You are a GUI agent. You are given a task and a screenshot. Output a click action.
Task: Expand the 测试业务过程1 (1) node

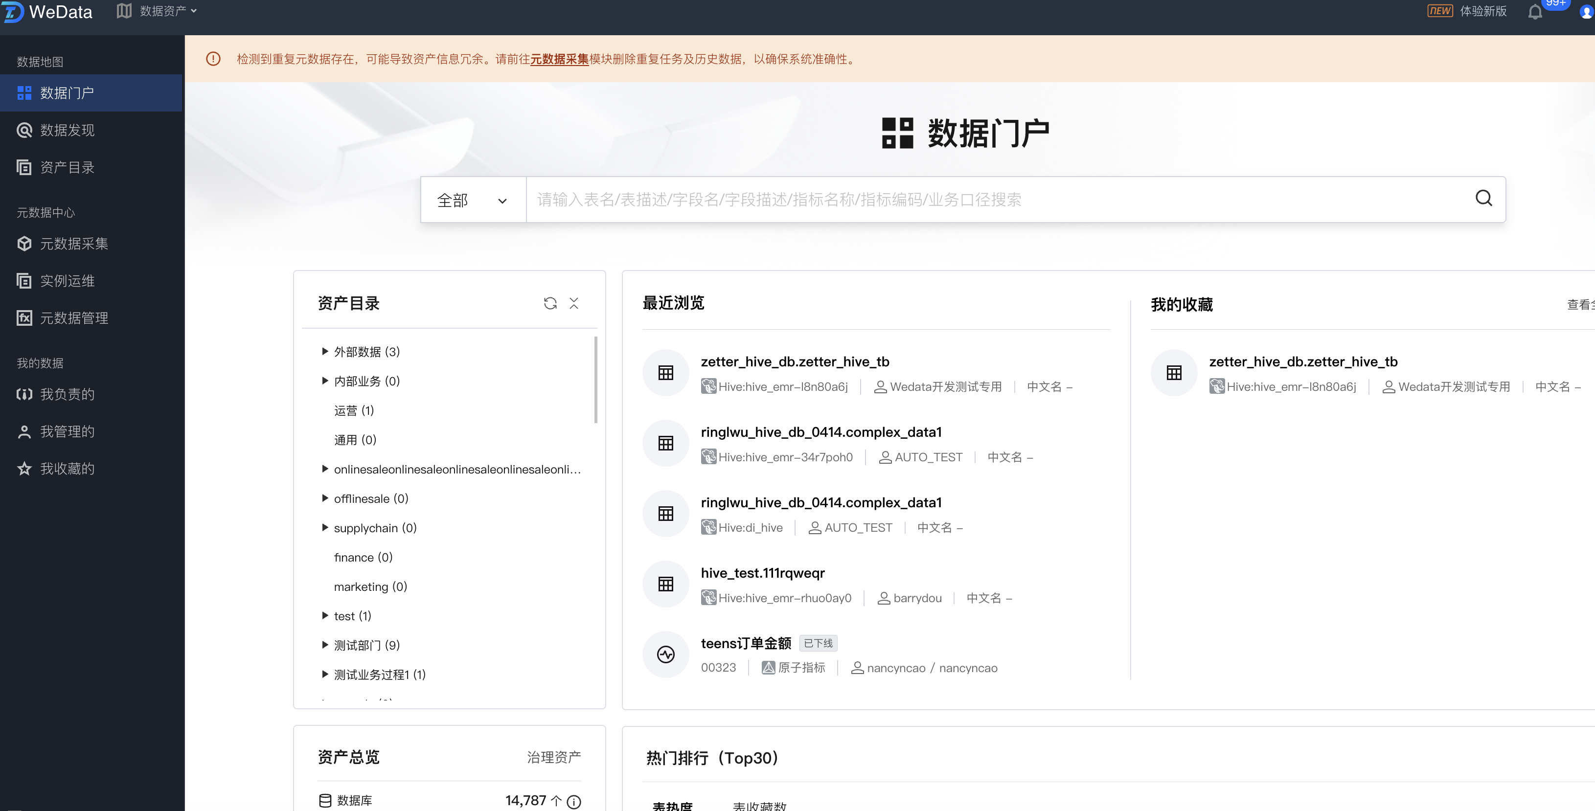click(325, 674)
